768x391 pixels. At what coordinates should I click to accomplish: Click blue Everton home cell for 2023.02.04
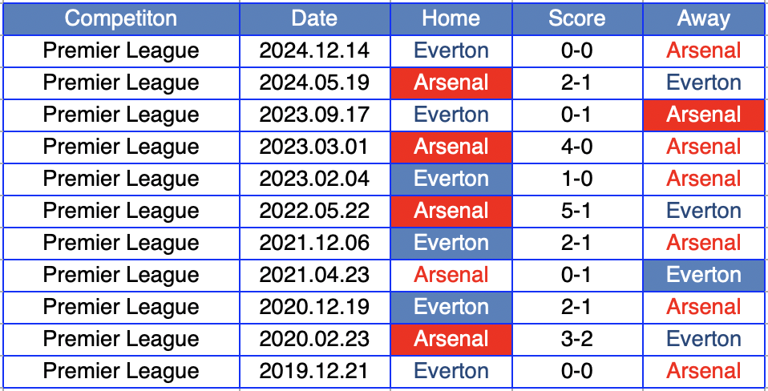451,179
